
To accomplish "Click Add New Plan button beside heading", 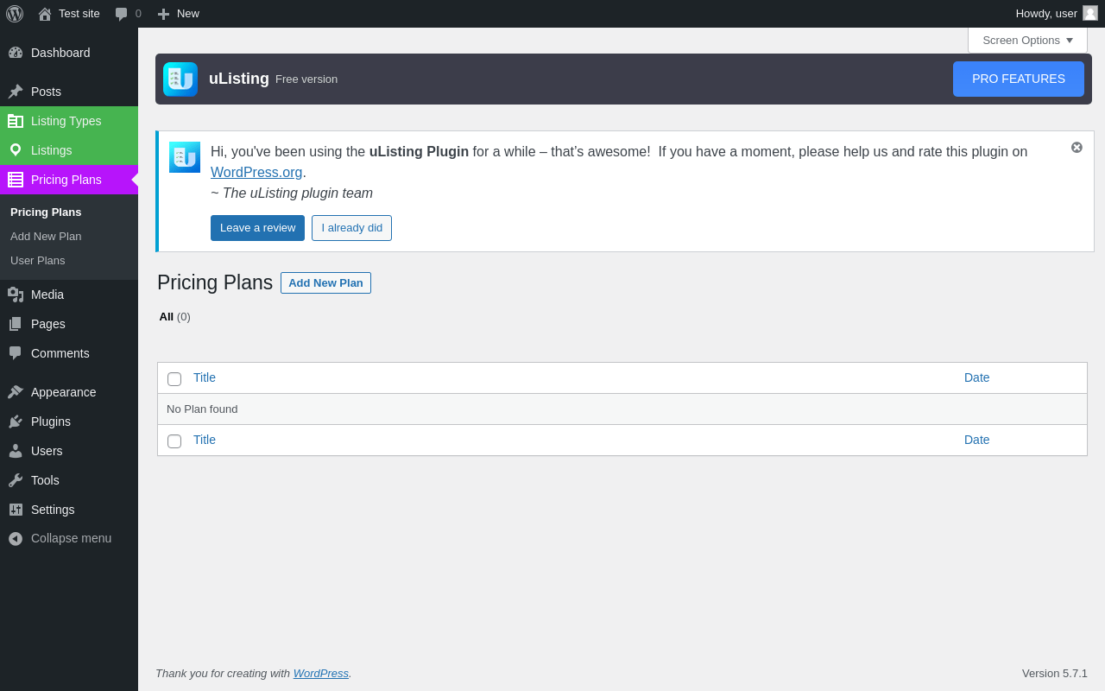I will (x=325, y=282).
